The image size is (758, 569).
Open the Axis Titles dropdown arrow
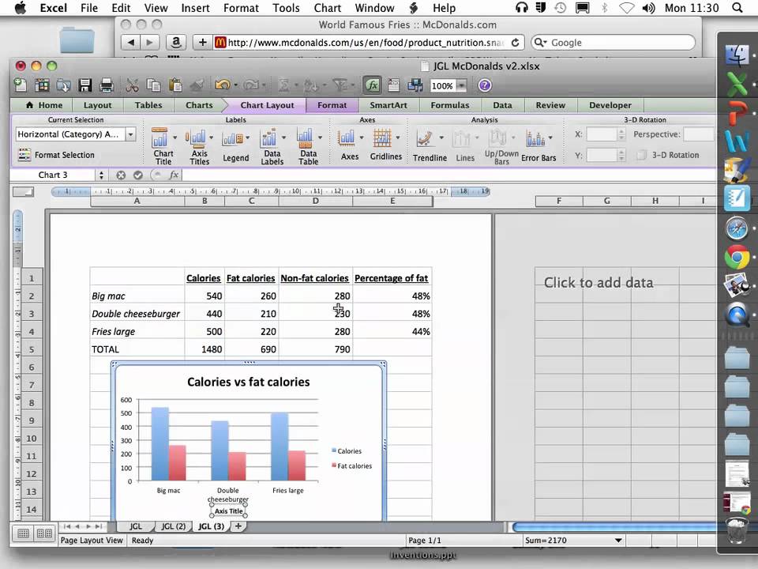212,138
